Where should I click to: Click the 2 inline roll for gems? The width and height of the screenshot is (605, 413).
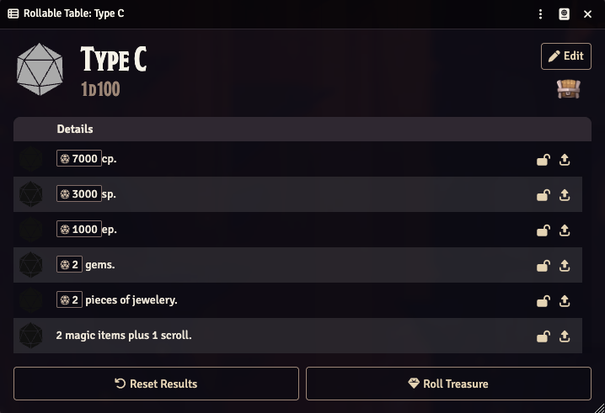pyautogui.click(x=69, y=264)
